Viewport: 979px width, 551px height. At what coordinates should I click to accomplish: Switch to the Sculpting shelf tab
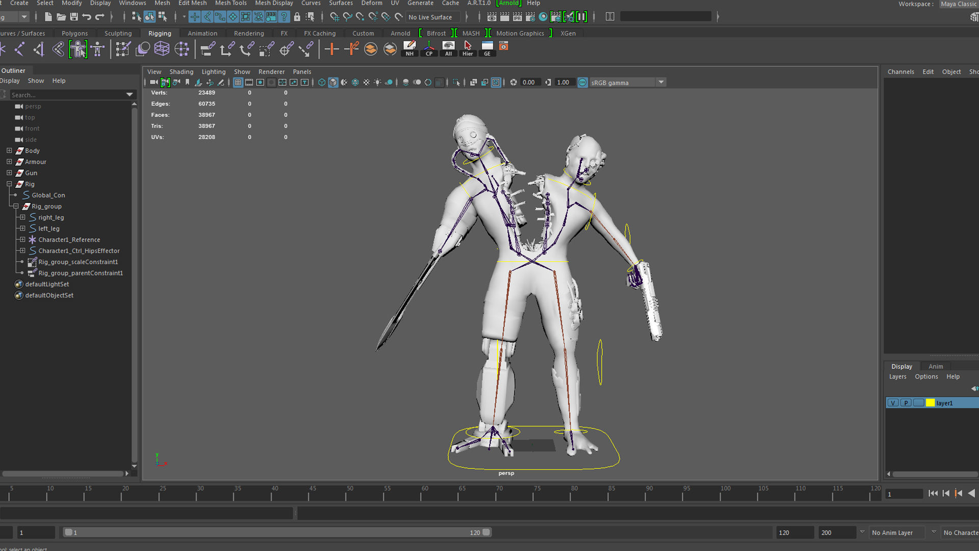118,33
